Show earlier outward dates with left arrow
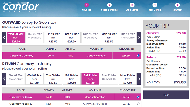Screen dimensions: 190x107 (4, 38)
